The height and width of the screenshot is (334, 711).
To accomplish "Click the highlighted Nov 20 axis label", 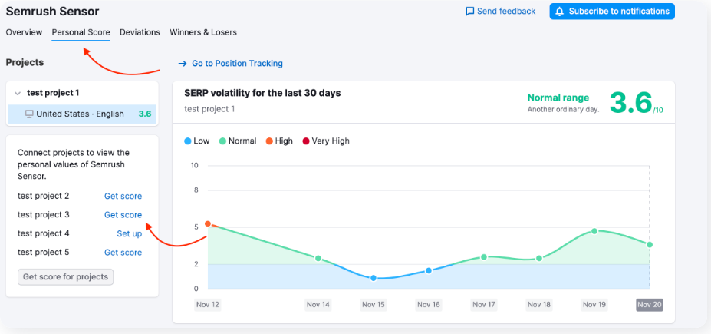I will (650, 305).
